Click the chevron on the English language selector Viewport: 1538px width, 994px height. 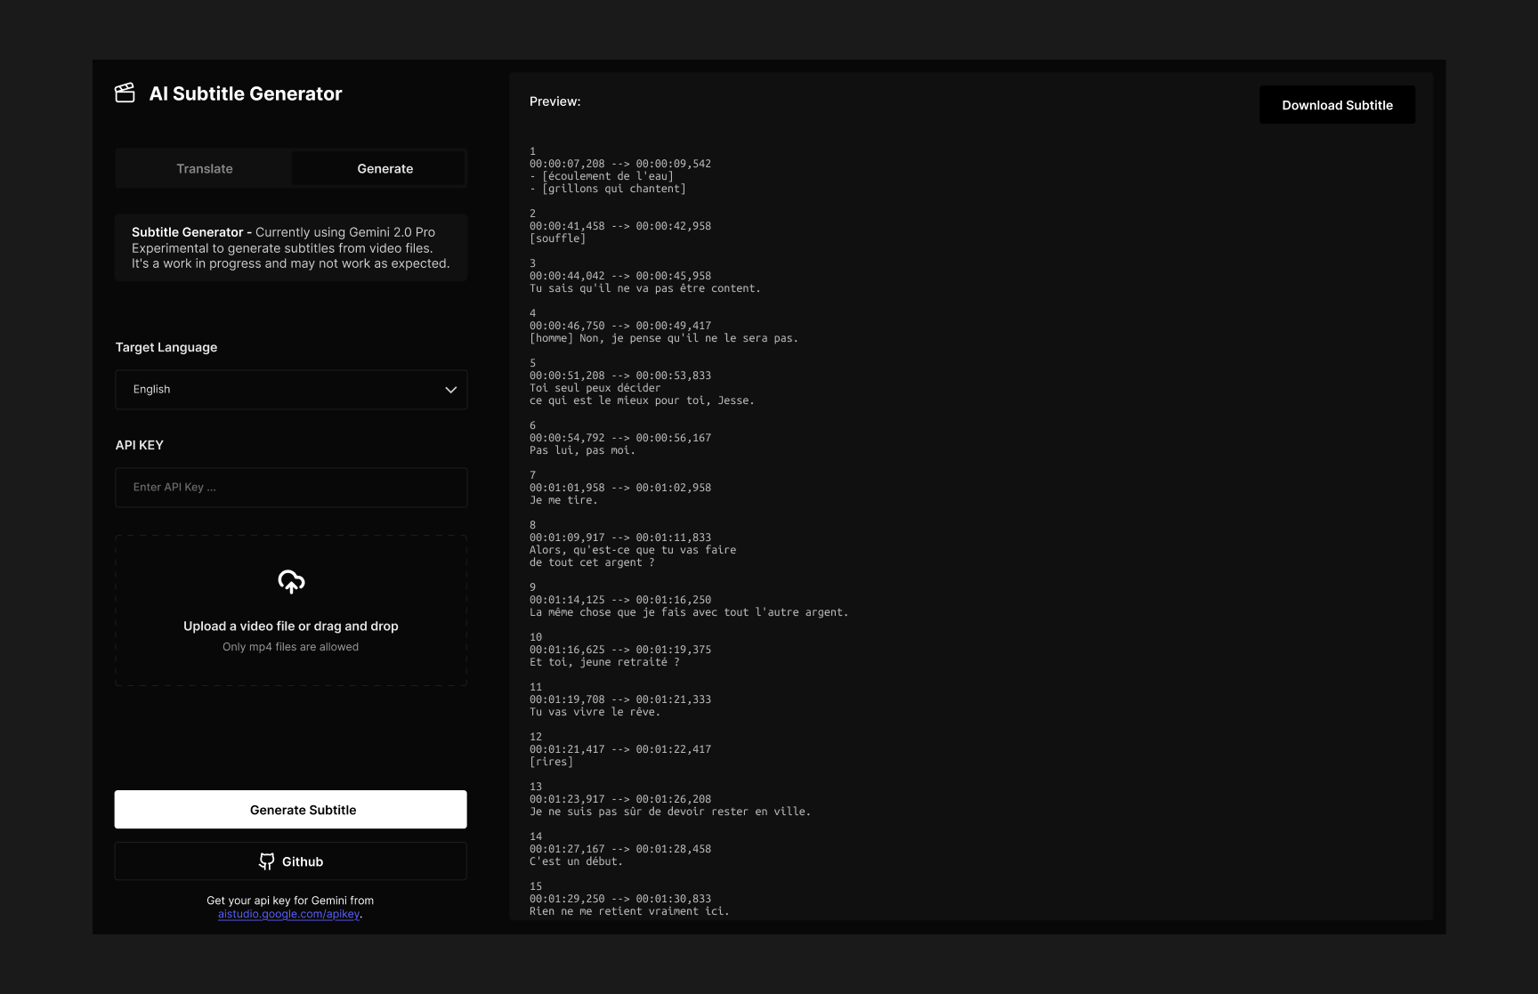pyautogui.click(x=450, y=390)
